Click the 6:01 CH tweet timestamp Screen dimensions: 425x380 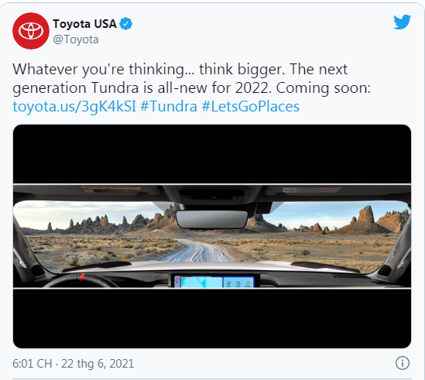(33, 364)
